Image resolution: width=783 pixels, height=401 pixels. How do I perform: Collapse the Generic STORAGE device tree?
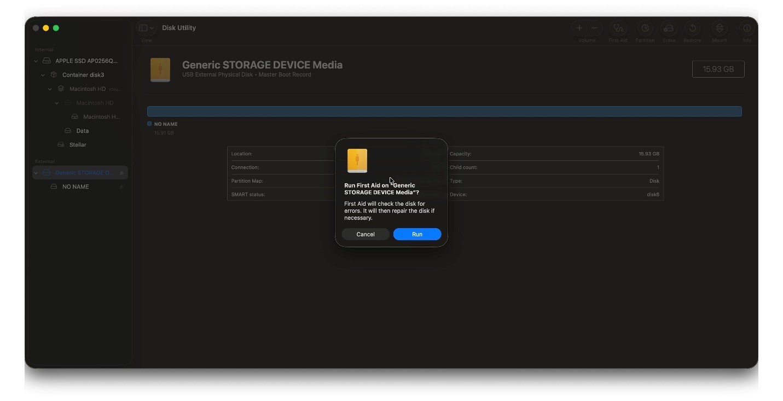pos(36,173)
